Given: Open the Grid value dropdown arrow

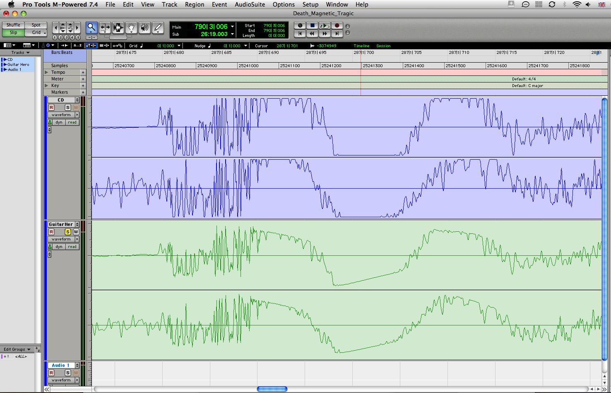Looking at the screenshot, I should [179, 46].
